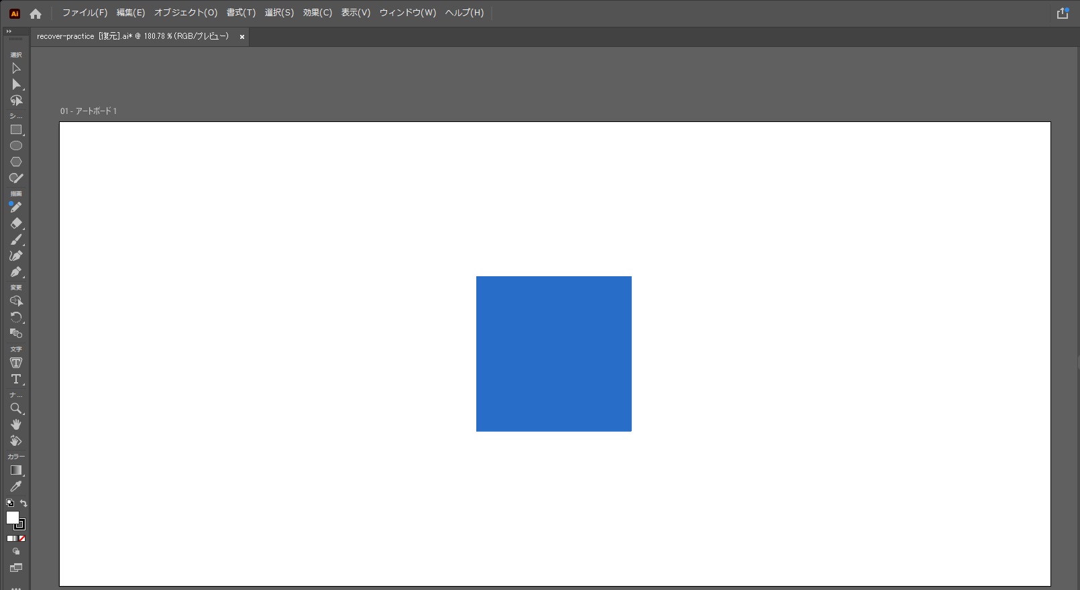Screen dimensions: 1080x590
Task: Open the ファイル(F) menu
Action: point(85,13)
